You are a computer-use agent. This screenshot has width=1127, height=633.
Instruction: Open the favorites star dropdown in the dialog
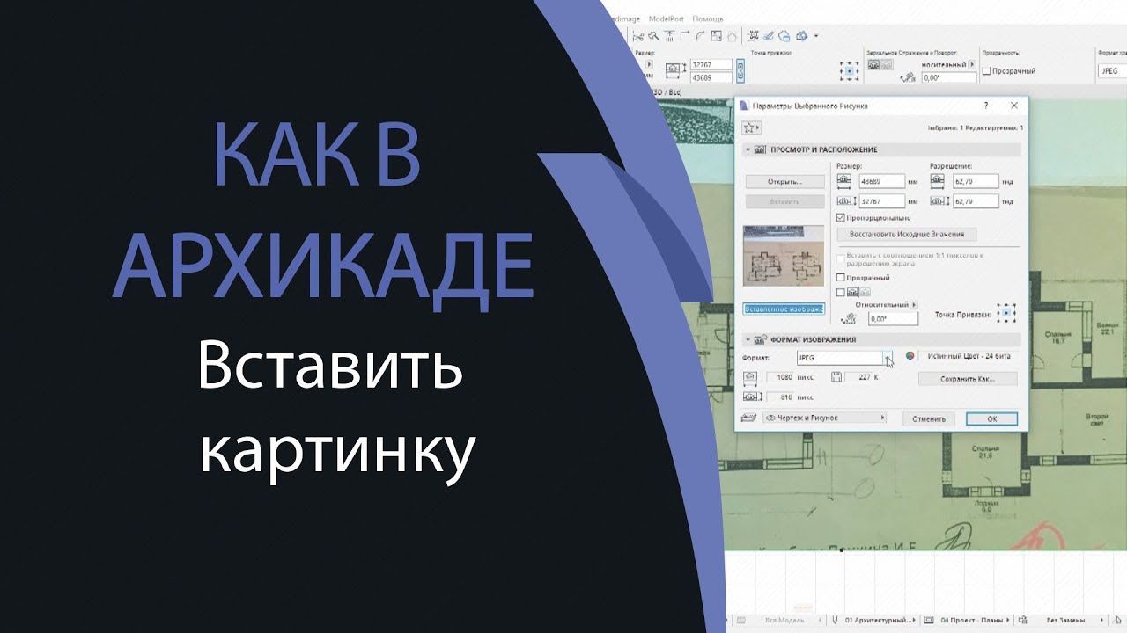pos(751,127)
